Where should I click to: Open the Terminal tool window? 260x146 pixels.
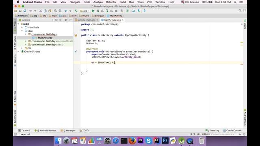(24, 131)
